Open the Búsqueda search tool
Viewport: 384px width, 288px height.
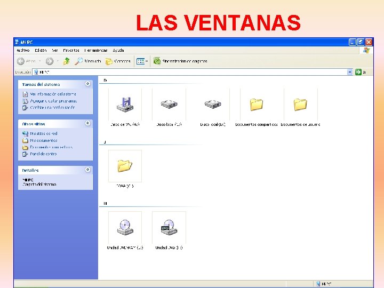click(87, 61)
